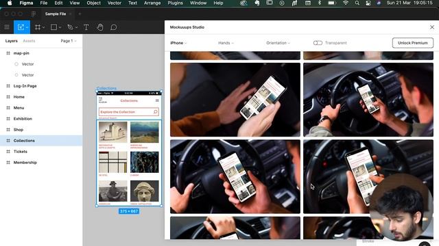Open Frame tool options dropdown arrow

(x=44, y=27)
